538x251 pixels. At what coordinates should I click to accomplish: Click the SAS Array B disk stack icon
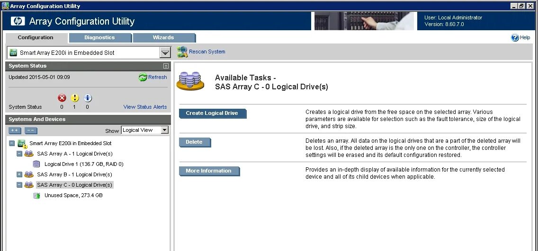(x=29, y=174)
